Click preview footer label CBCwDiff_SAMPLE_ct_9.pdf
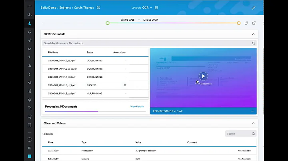288x161 pixels. click(x=168, y=111)
